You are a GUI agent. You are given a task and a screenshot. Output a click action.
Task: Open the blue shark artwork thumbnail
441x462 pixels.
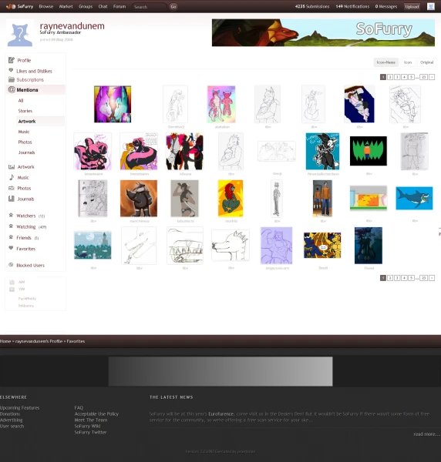414,198
